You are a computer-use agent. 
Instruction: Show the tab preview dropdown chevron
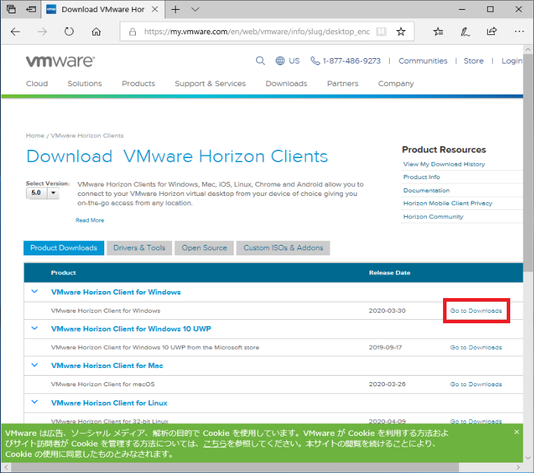(195, 9)
